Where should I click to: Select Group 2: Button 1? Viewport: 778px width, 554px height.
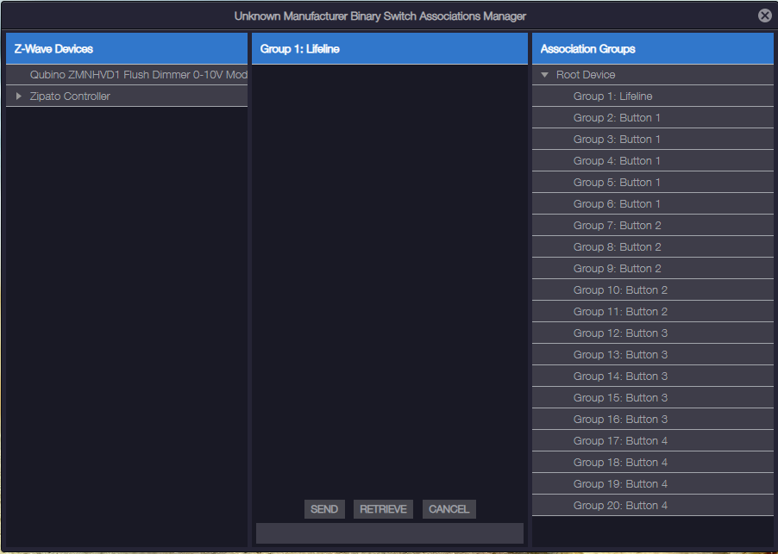tap(617, 118)
